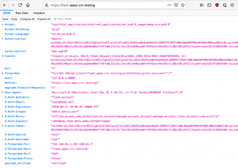
Task: Show site security info via lock icon
Action: (47, 5)
